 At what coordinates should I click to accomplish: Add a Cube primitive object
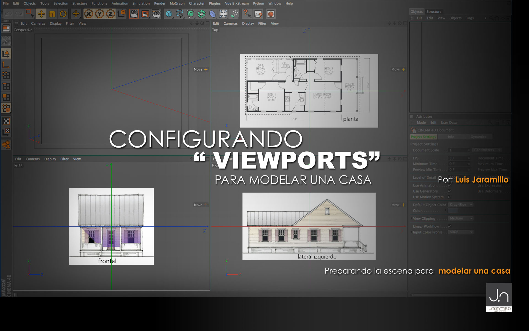169,14
